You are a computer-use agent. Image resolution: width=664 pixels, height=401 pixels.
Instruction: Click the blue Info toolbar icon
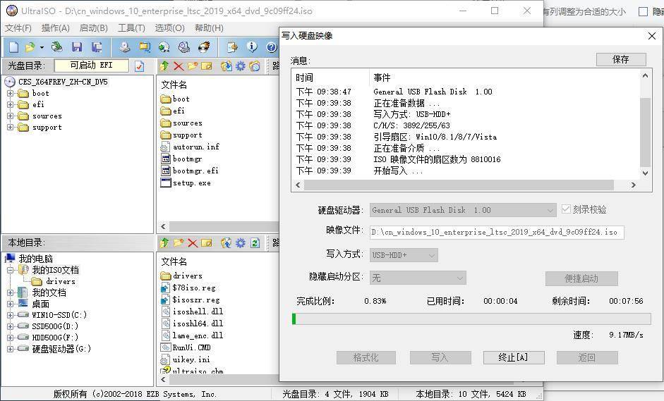pyautogui.click(x=252, y=47)
